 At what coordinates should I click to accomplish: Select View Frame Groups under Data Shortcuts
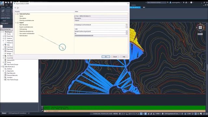(x=12, y=80)
